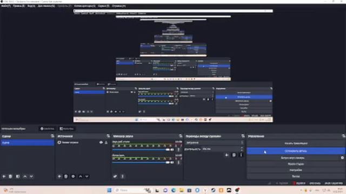Move the source up in the Sources list
This screenshot has height=194, width=346.
tap(81, 176)
